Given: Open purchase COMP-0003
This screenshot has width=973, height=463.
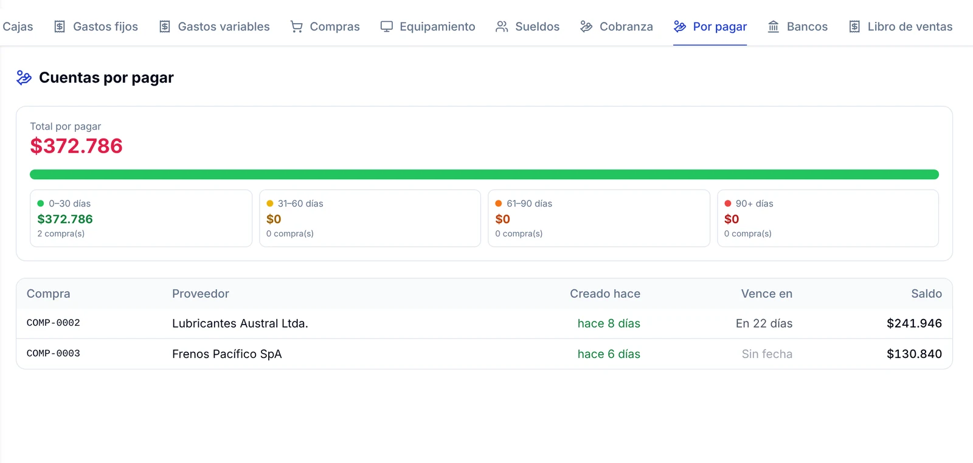Looking at the screenshot, I should point(54,354).
